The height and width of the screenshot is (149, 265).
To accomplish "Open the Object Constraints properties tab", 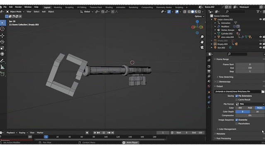I will (x=209, y=102).
